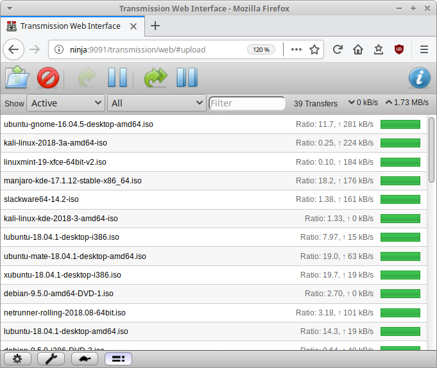Click progress bar of netrunner-rolling torrent
This screenshot has width=437, height=368.
point(400,313)
